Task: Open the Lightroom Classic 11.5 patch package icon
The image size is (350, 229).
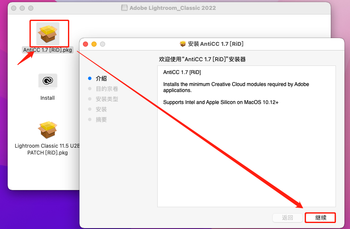Action: coord(47,130)
